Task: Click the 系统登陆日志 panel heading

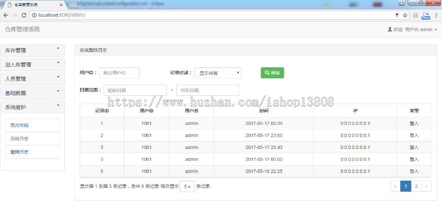Action: click(93, 50)
